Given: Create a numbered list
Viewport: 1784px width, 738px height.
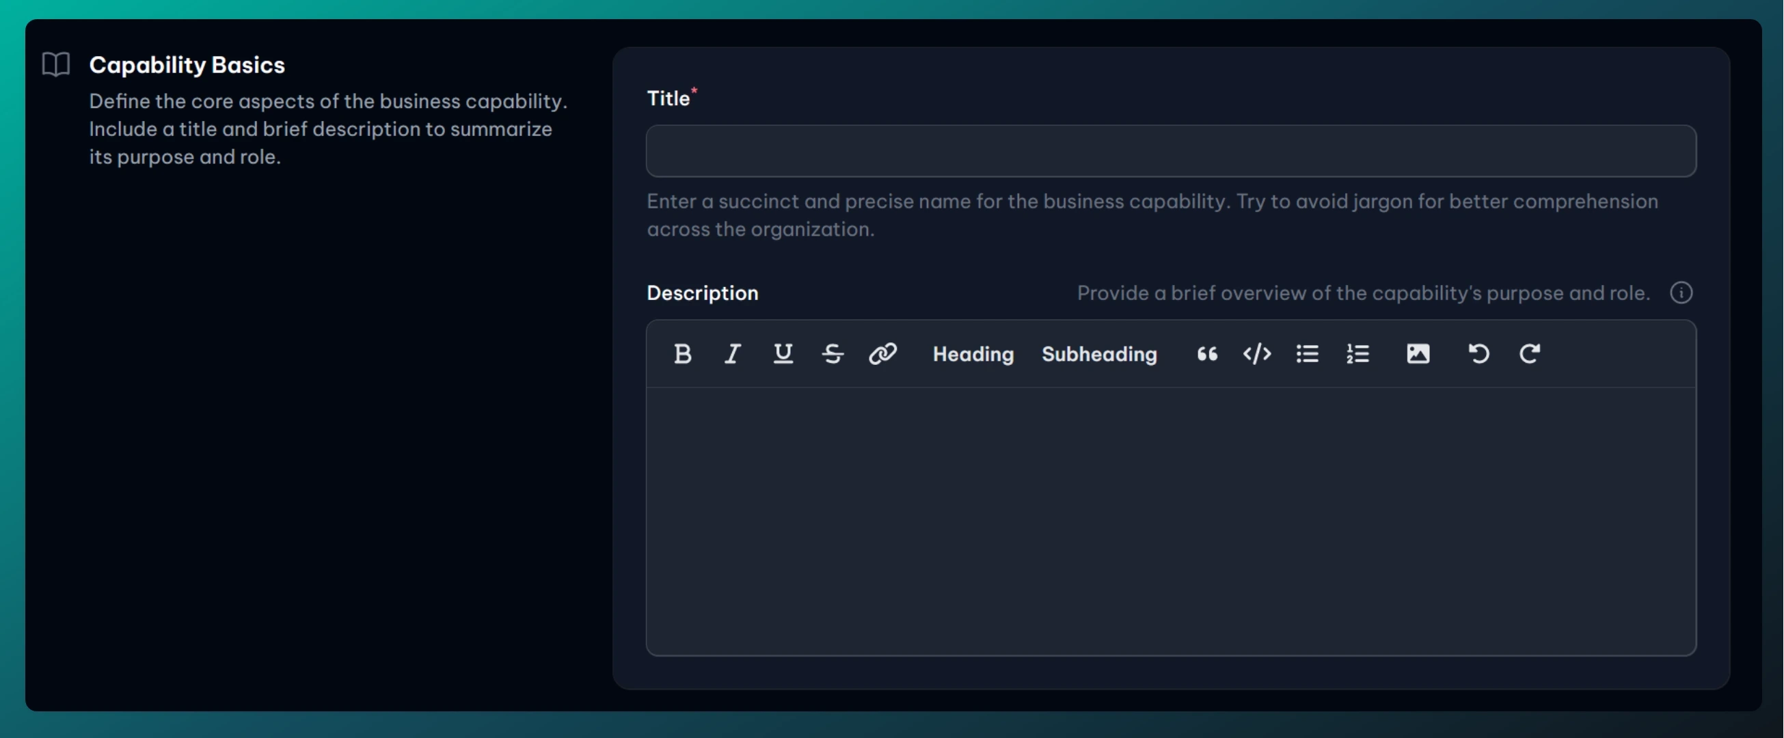Looking at the screenshot, I should tap(1357, 354).
